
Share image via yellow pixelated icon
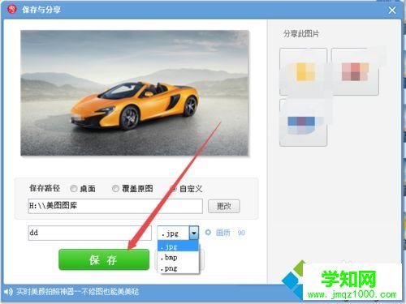[x=303, y=71]
